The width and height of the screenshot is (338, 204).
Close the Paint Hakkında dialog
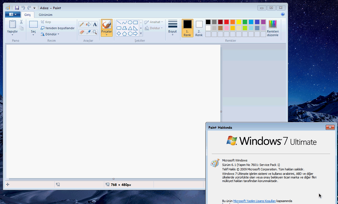click(330, 127)
